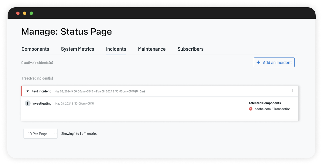This screenshot has height=165, width=323.
Task: Click the red close window dot
Action: click(x=18, y=13)
